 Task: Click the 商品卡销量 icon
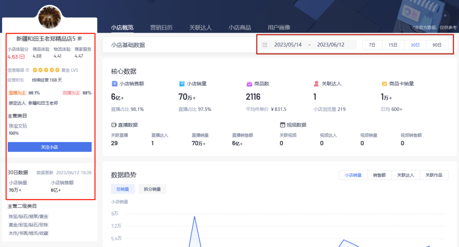pos(384,84)
